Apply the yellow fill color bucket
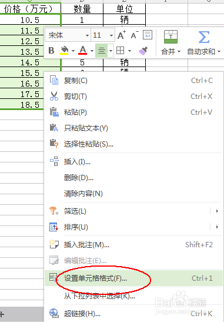 tap(64, 50)
